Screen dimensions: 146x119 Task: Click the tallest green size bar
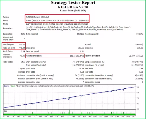click(69, 112)
